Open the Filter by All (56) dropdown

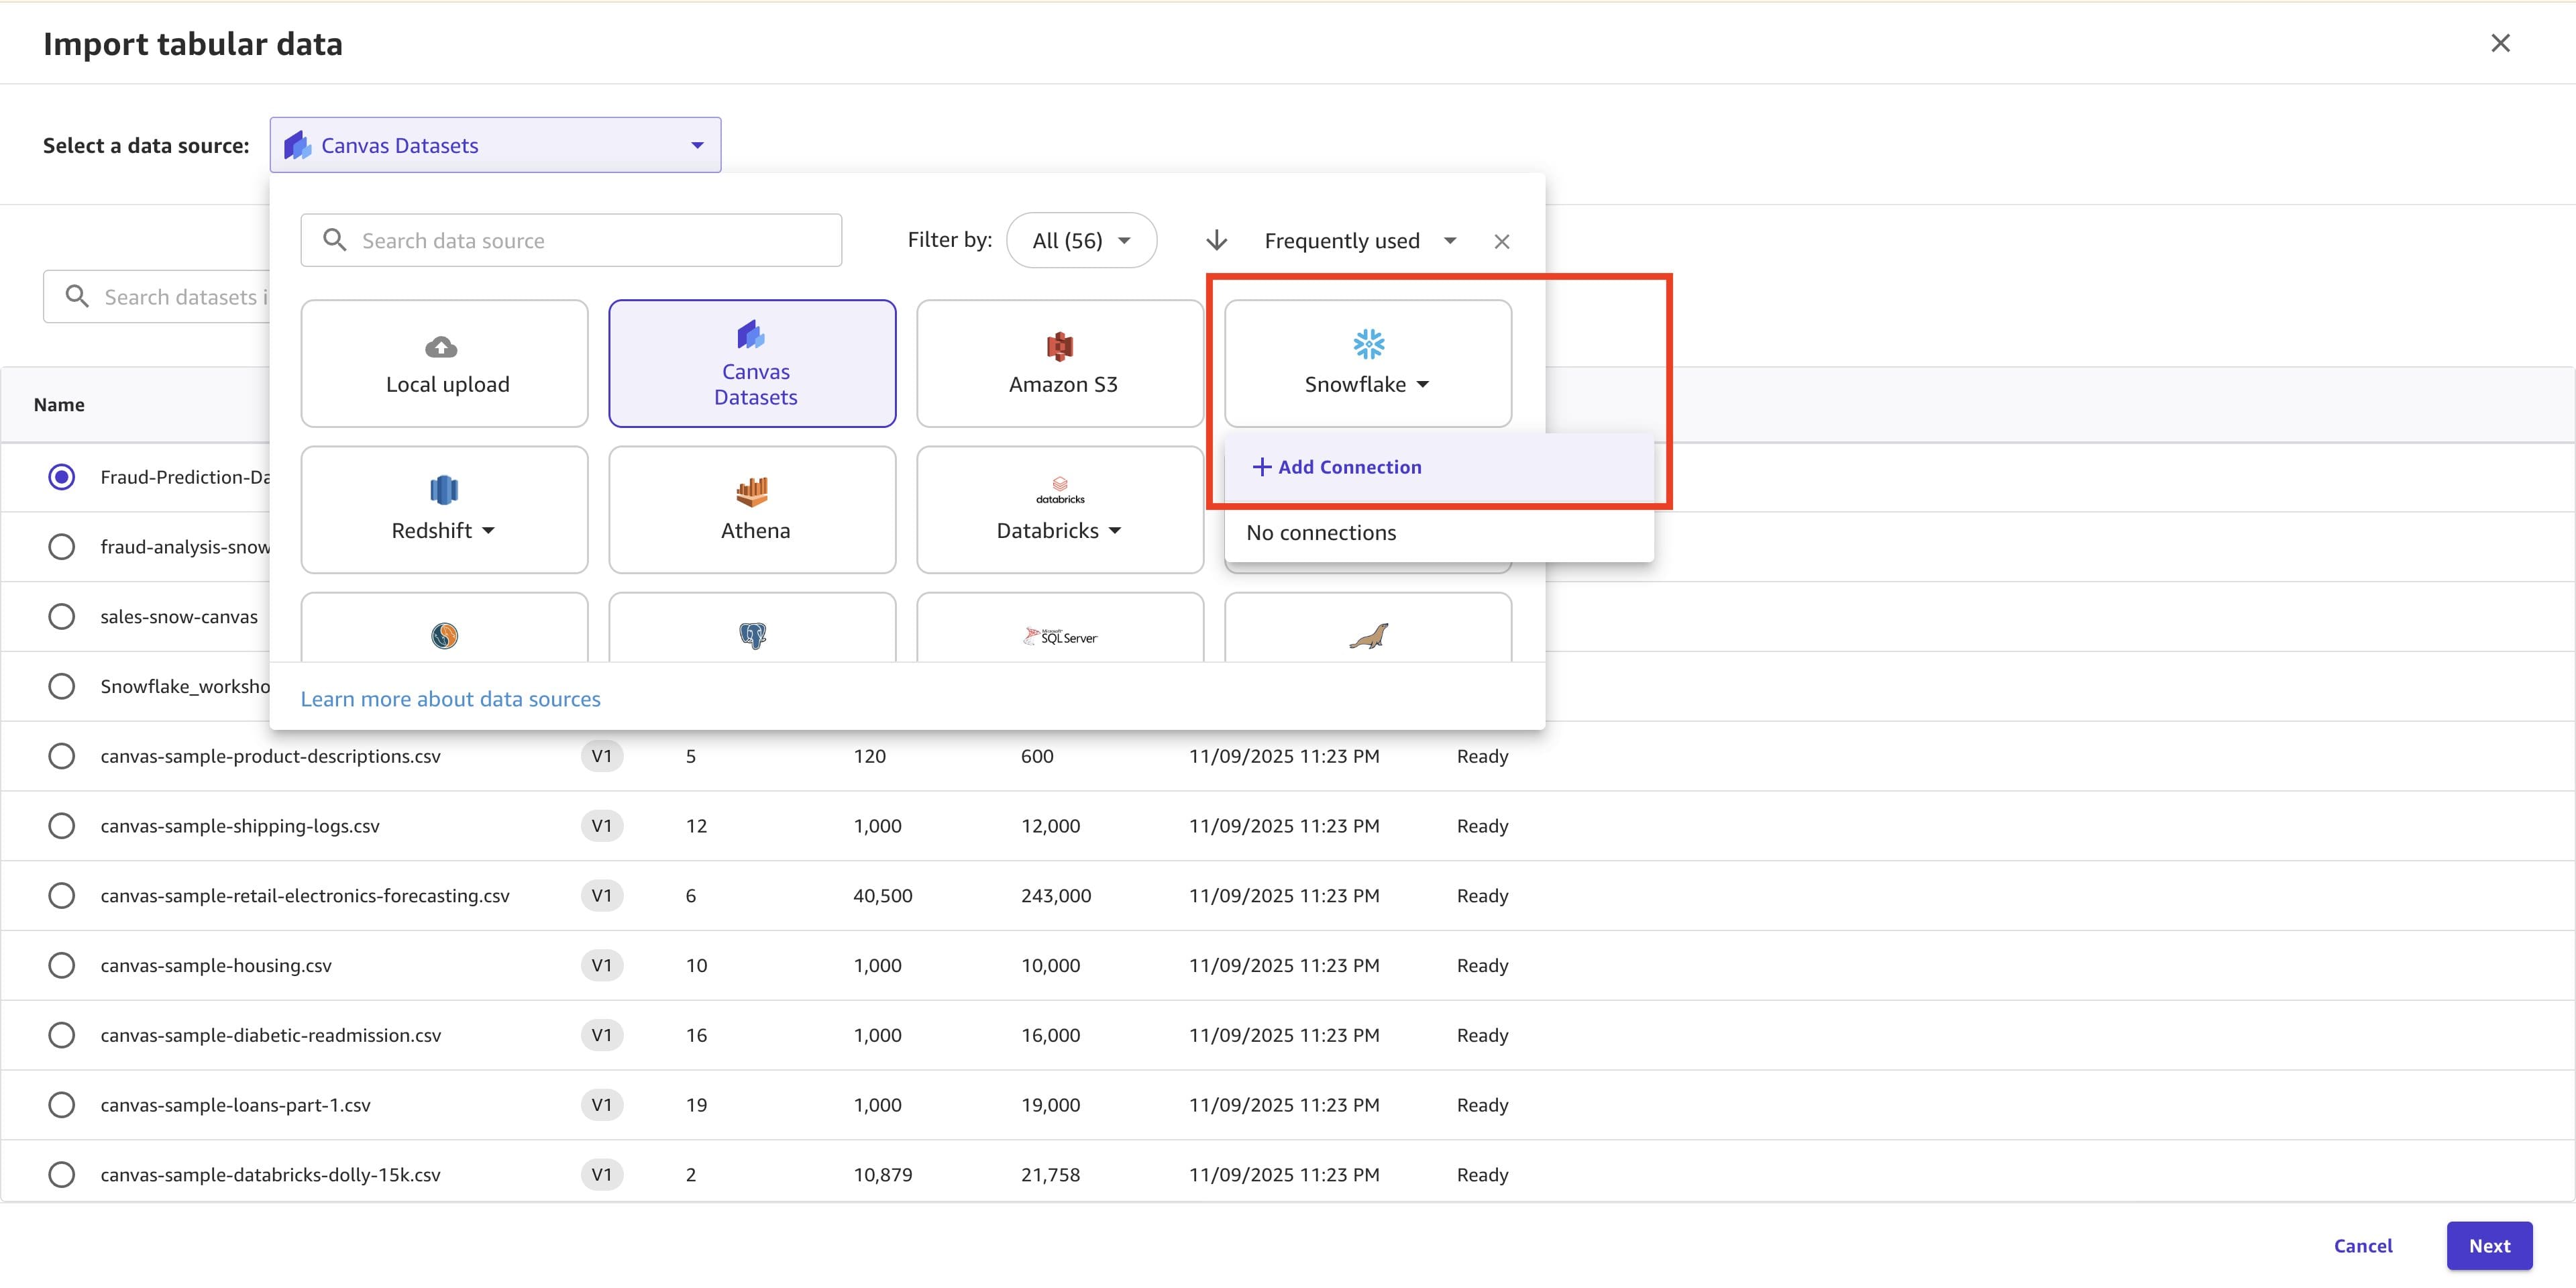point(1081,241)
